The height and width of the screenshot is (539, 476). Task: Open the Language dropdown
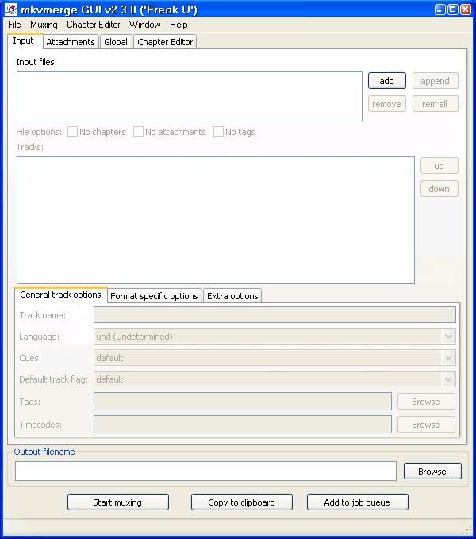point(274,337)
